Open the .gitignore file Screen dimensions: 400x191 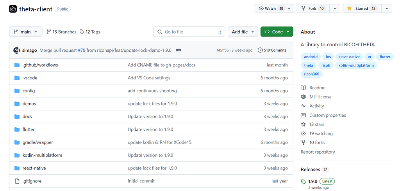(32, 181)
